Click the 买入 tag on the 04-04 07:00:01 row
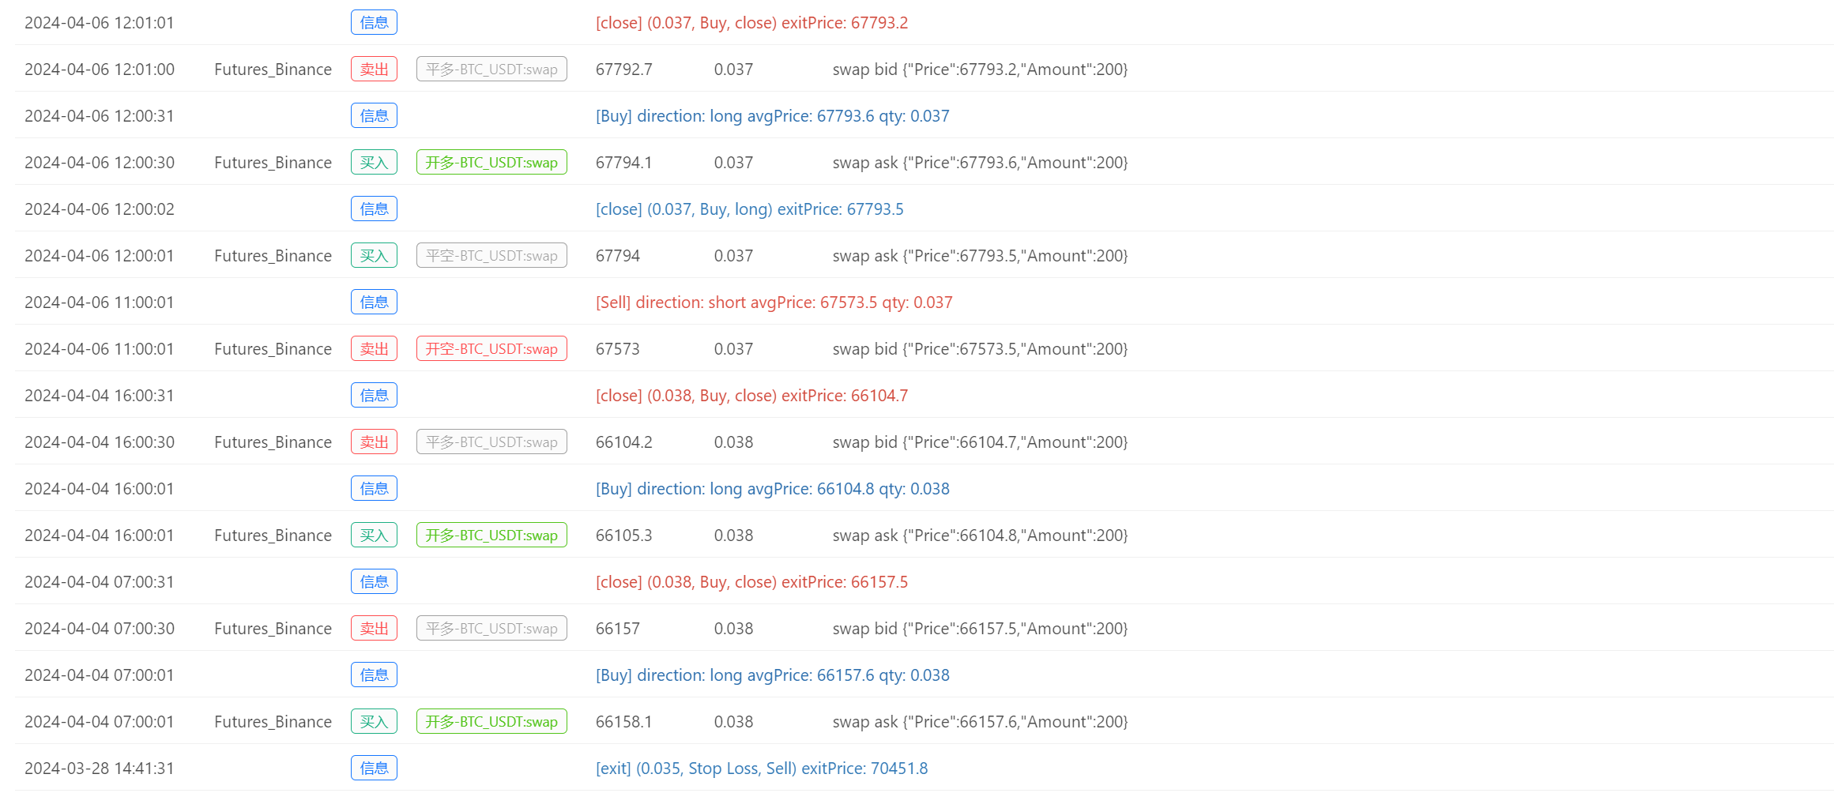1834x793 pixels. [374, 721]
